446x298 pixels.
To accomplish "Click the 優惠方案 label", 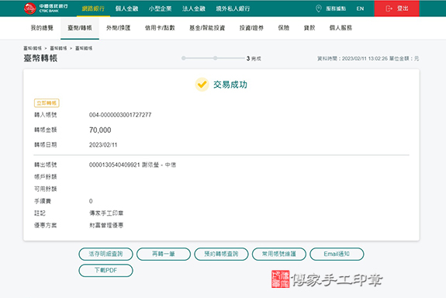I will 46,225.
